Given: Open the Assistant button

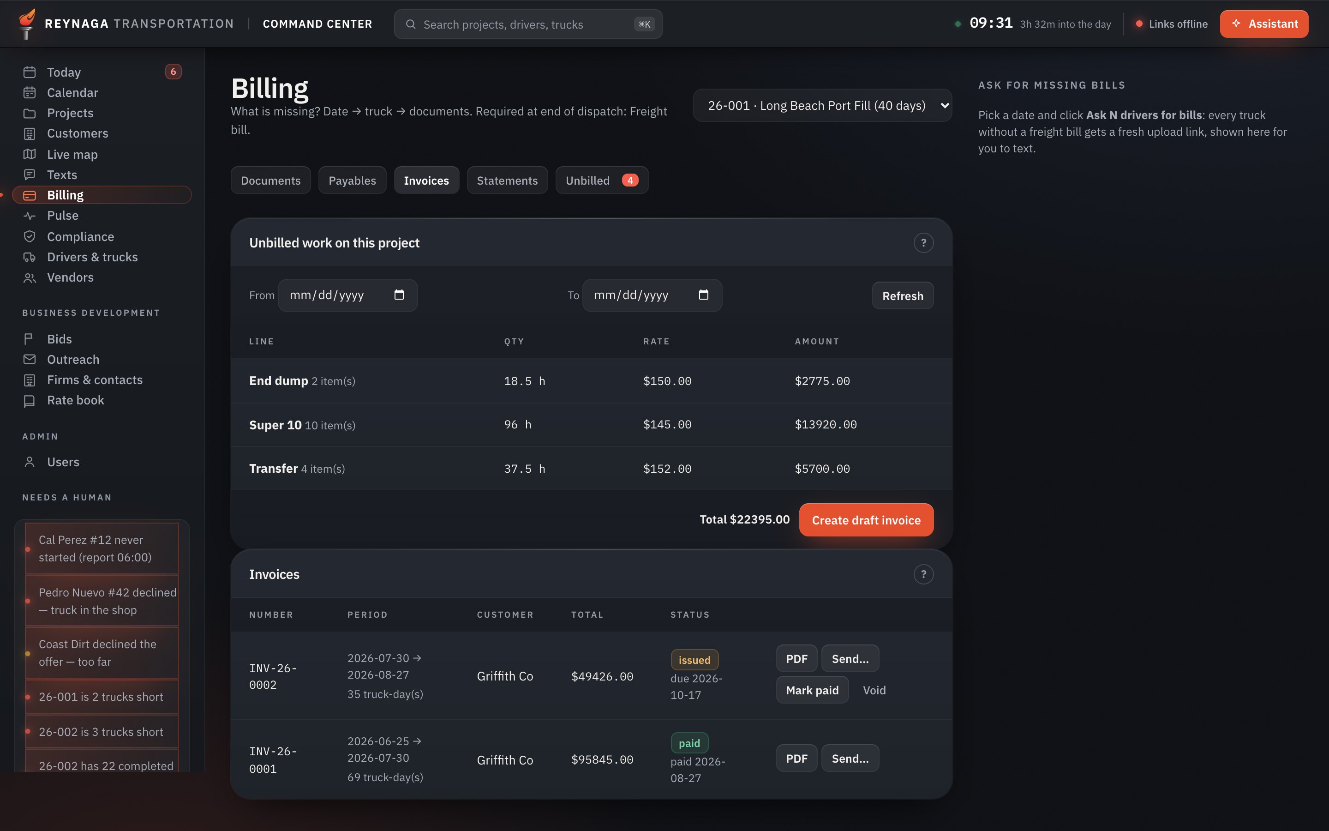Looking at the screenshot, I should 1263,24.
